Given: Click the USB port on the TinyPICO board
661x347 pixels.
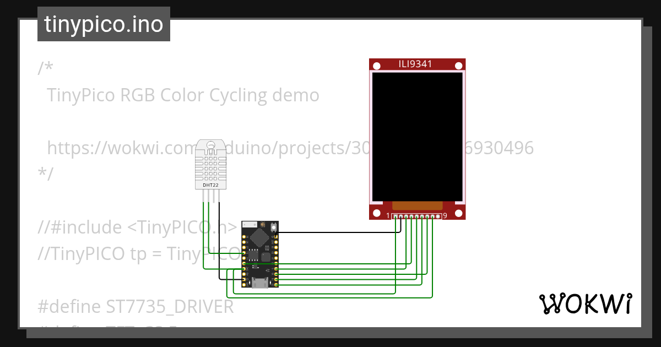Looking at the screenshot, I should 260,283.
